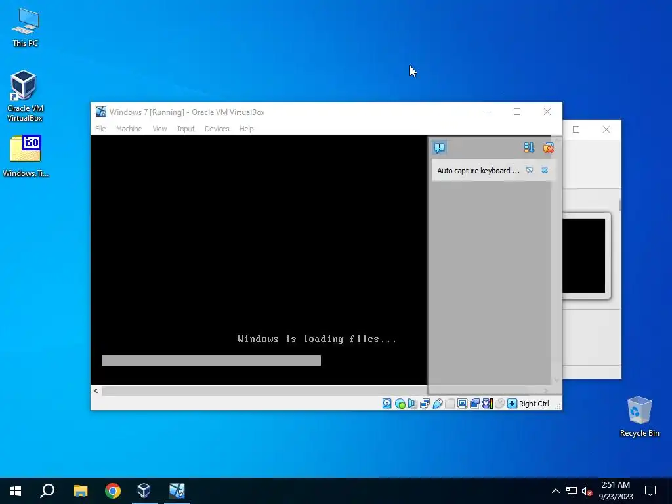
Task: Open the Help menu
Action: click(247, 129)
